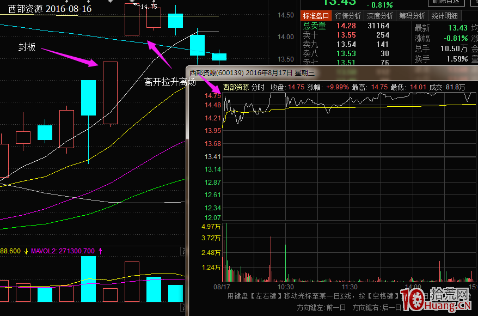Click the 西部资源 分时 label in popup
This screenshot has width=478, height=316.
(x=243, y=87)
